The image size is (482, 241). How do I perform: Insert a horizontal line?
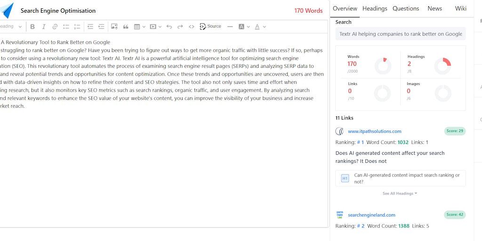230,27
